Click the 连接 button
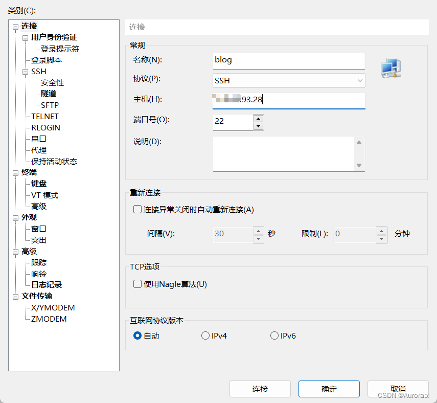Viewport: 437px width, 403px height. click(260, 389)
